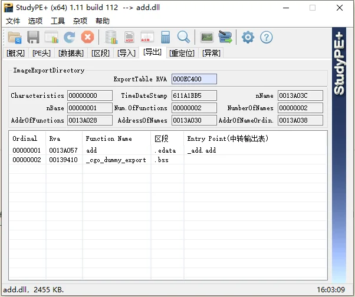This screenshot has height=297, width=355.
Task: Click the Entry Point column header
Action: click(x=255, y=138)
